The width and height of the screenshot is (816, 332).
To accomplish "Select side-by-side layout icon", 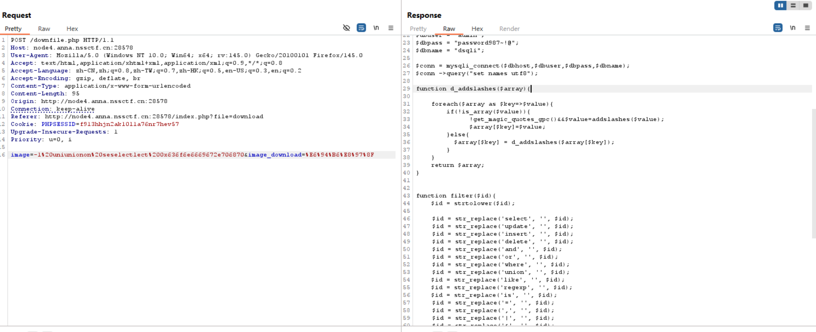I will point(780,6).
